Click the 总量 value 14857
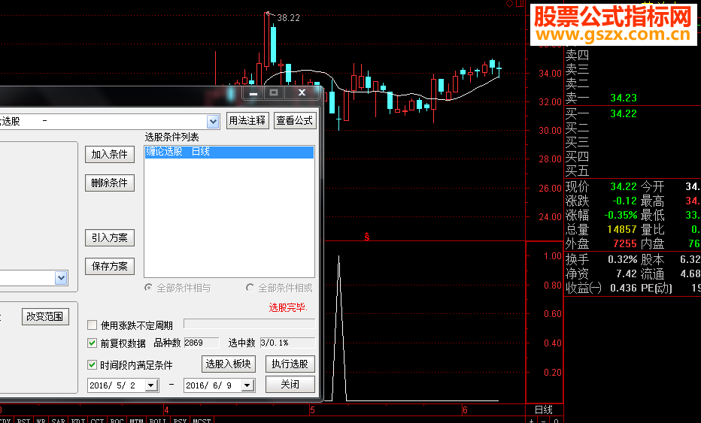The width and height of the screenshot is (701, 423). tap(622, 229)
